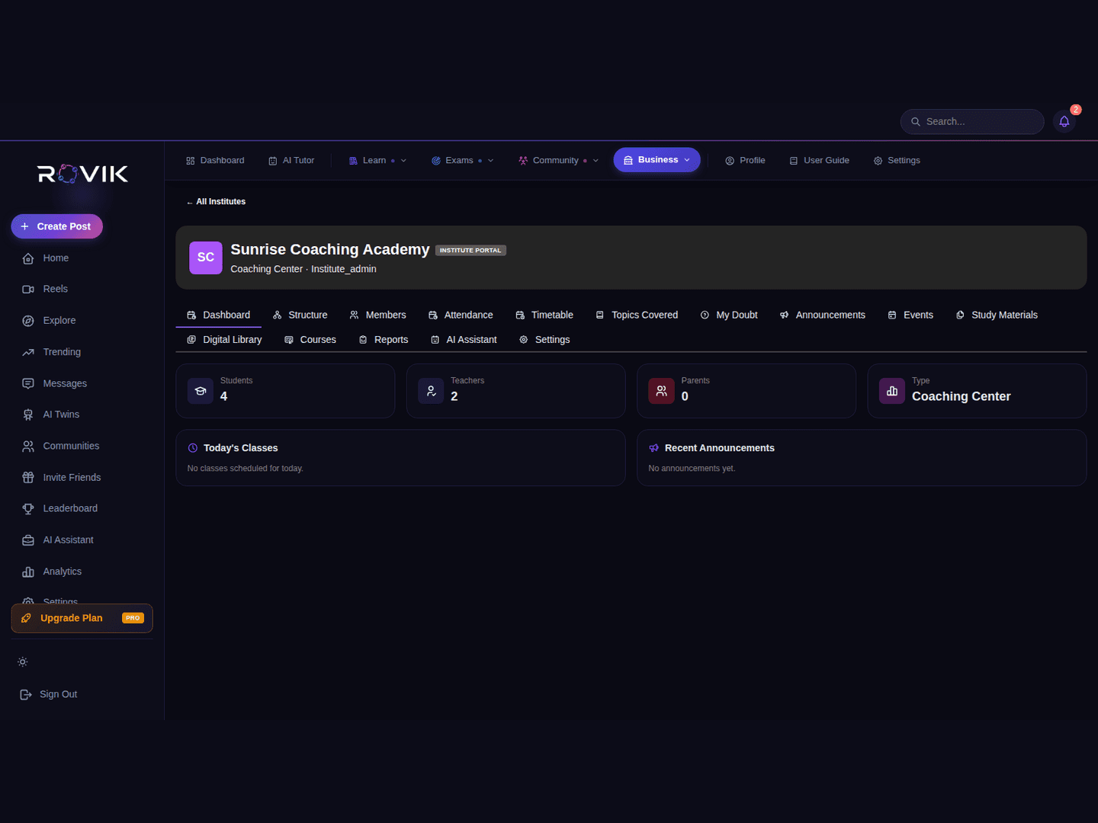Open the Digital Library tab
Viewport: 1098px width, 823px height.
pyautogui.click(x=224, y=340)
